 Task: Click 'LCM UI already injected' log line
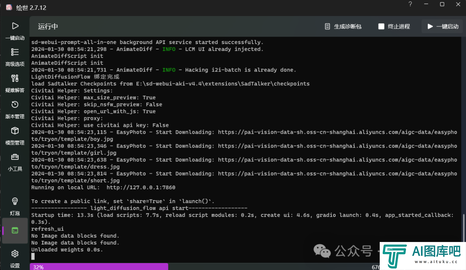(x=148, y=49)
